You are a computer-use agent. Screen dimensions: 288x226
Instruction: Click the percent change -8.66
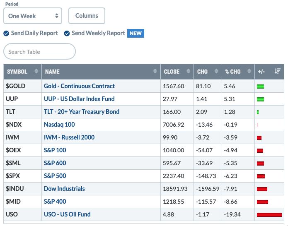[x=231, y=202]
